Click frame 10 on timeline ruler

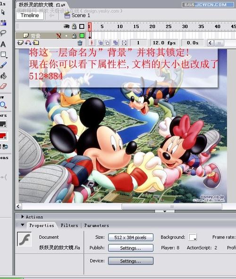pyautogui.click(x=120, y=26)
